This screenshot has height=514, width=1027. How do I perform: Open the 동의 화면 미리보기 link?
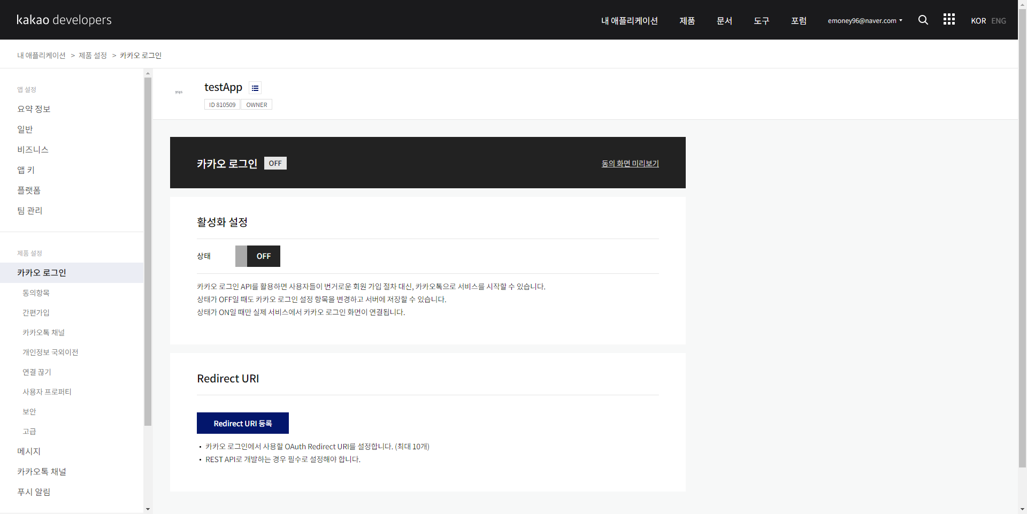pyautogui.click(x=630, y=163)
